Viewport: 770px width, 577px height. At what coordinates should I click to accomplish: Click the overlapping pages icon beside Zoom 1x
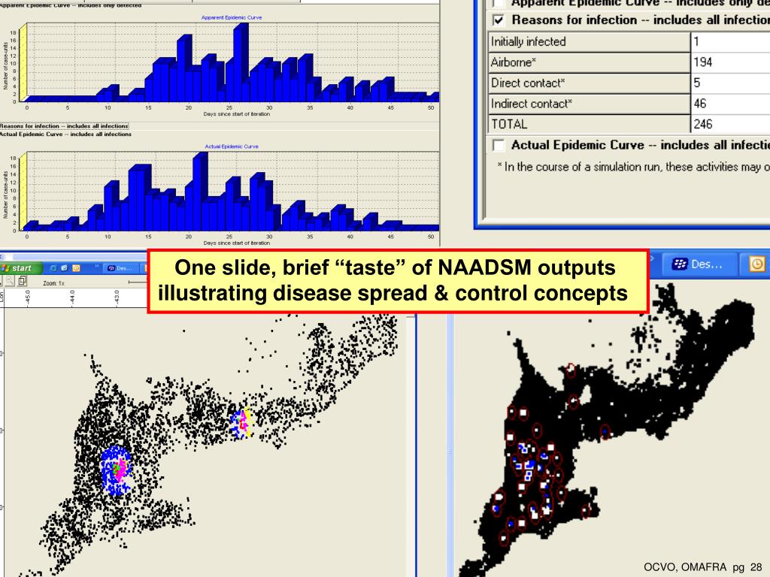[22, 281]
